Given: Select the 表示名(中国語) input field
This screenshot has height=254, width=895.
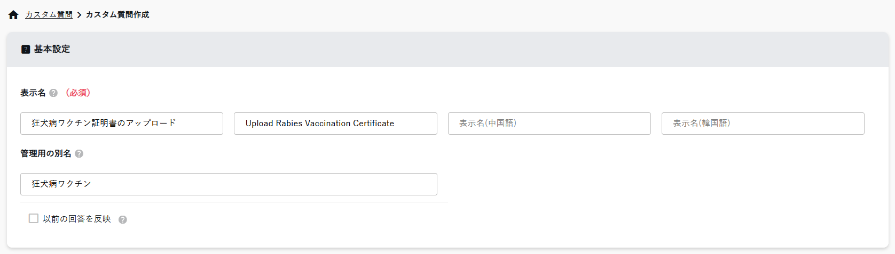Looking at the screenshot, I should (x=549, y=124).
